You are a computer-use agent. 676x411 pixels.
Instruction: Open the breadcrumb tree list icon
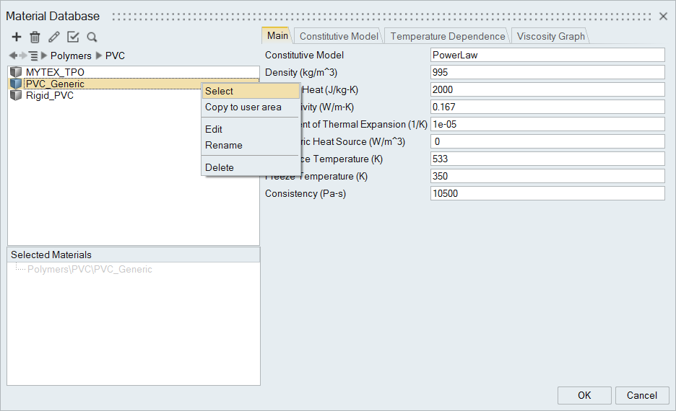33,56
